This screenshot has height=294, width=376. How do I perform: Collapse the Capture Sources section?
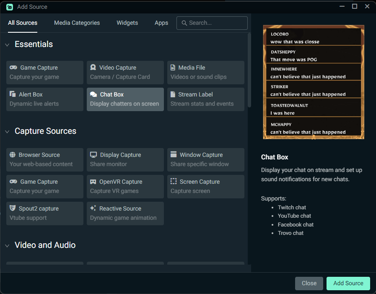point(7,131)
